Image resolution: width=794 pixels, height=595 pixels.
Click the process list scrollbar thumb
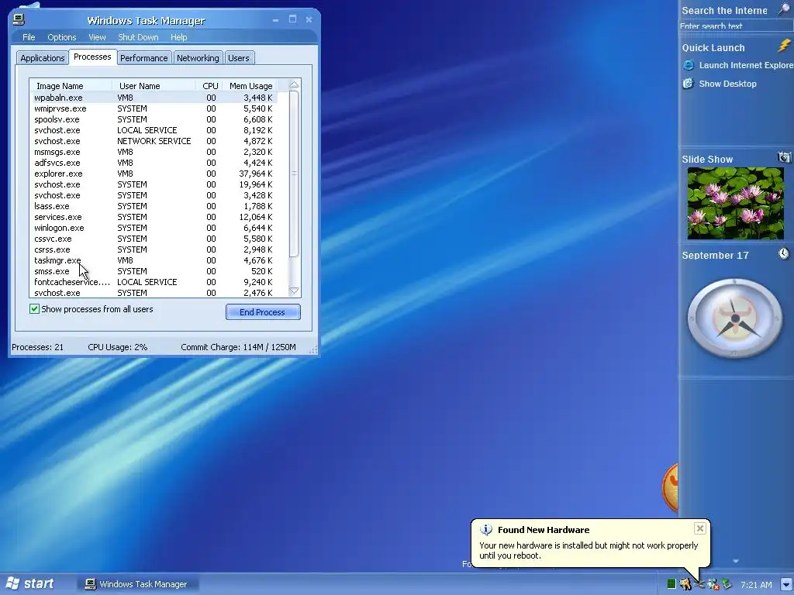tap(294, 174)
